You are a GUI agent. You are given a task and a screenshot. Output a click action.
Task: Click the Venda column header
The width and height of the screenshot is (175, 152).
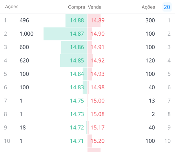pos(94,7)
